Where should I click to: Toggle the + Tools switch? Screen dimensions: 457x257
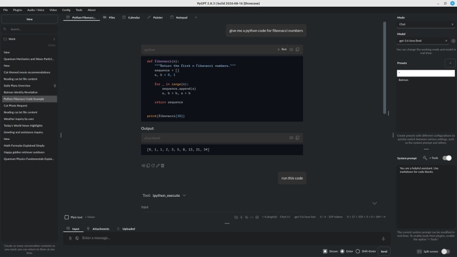click(447, 158)
